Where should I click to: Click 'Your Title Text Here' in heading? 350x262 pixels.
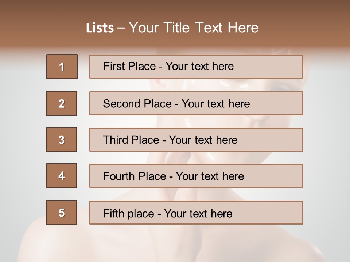[194, 28]
